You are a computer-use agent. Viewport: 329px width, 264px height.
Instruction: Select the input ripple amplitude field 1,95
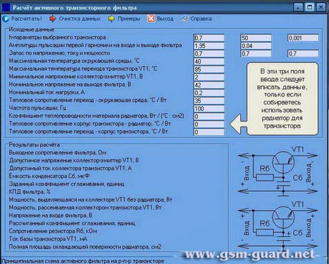point(209,46)
